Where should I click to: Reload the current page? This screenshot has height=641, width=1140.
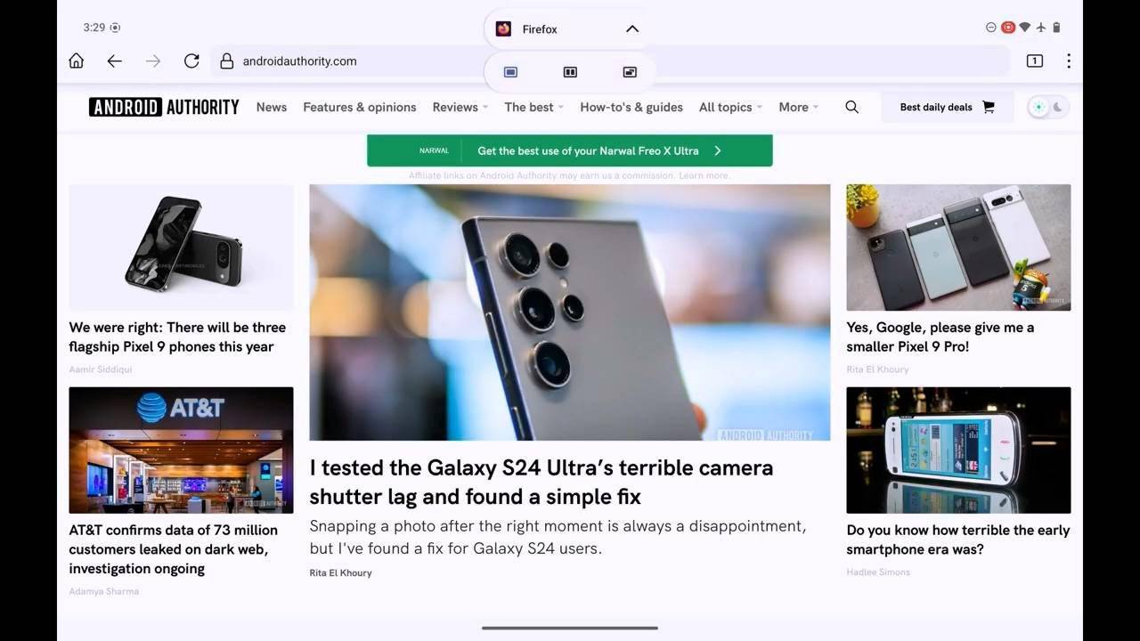191,61
